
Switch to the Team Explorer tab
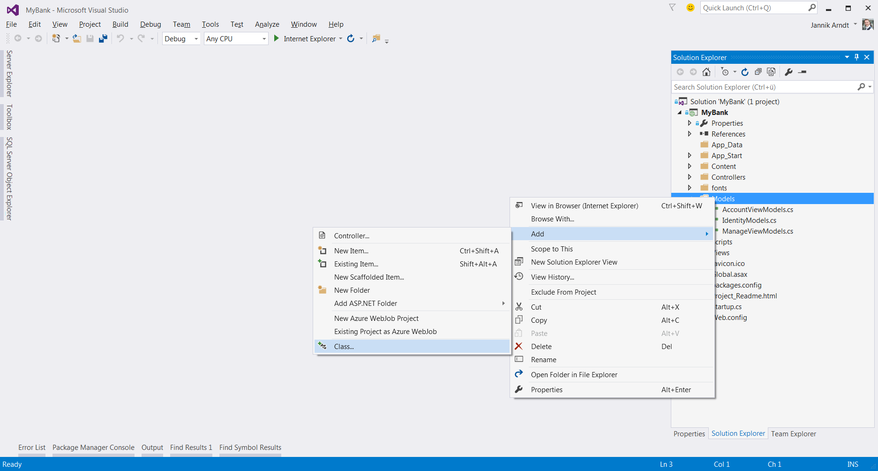[793, 433]
